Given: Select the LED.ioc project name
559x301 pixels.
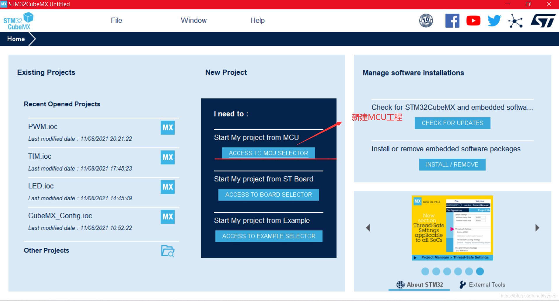Looking at the screenshot, I should pyautogui.click(x=41, y=186).
